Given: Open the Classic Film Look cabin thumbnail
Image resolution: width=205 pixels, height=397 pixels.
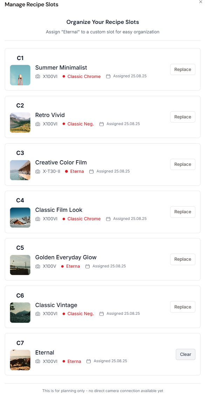Looking at the screenshot, I should [20, 217].
